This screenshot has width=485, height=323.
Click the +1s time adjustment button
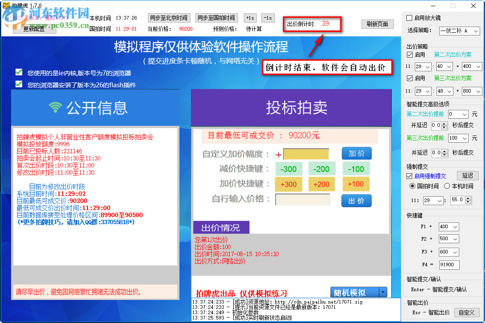point(250,18)
